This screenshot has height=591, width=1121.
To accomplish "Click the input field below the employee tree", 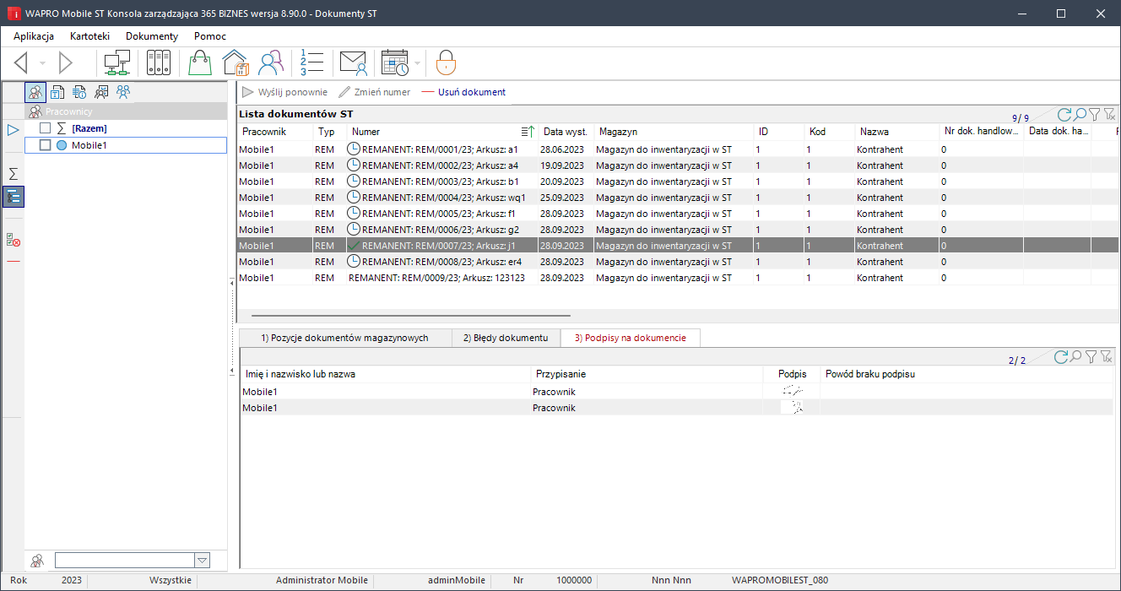I will click(x=125, y=560).
